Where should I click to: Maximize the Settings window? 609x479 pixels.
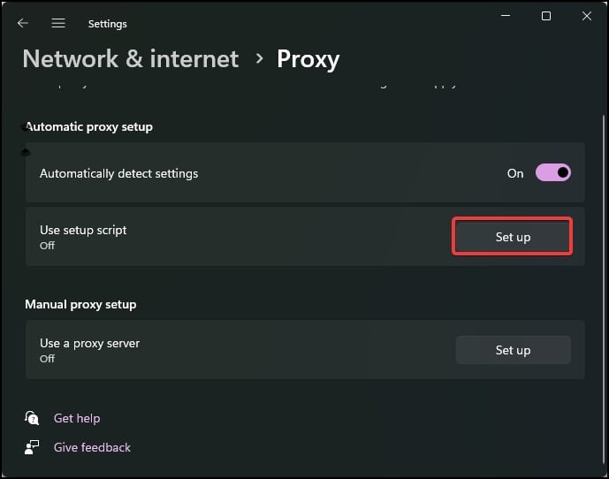[x=545, y=17]
